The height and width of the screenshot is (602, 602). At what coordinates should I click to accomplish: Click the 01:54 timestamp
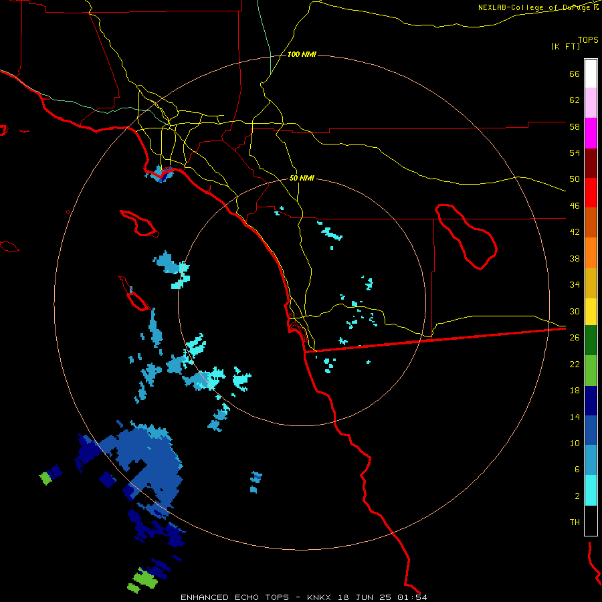pos(412,597)
